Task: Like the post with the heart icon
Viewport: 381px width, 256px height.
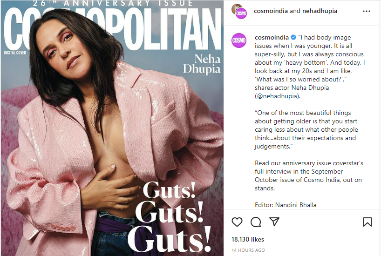Action: pos(237,222)
